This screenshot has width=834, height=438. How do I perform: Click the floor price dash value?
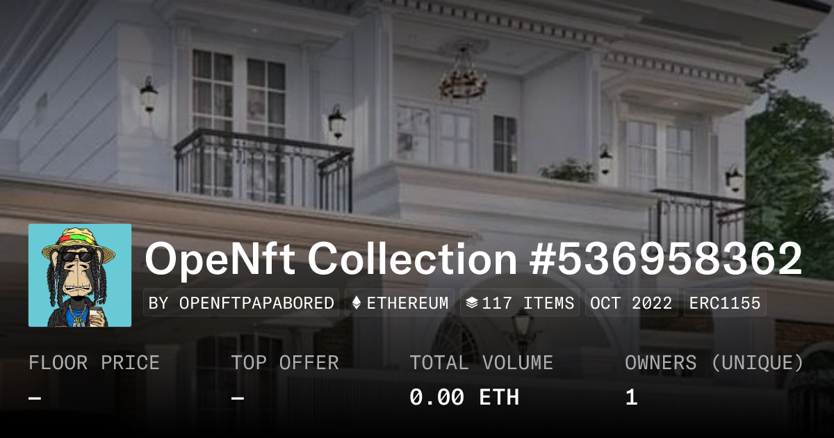[35, 398]
